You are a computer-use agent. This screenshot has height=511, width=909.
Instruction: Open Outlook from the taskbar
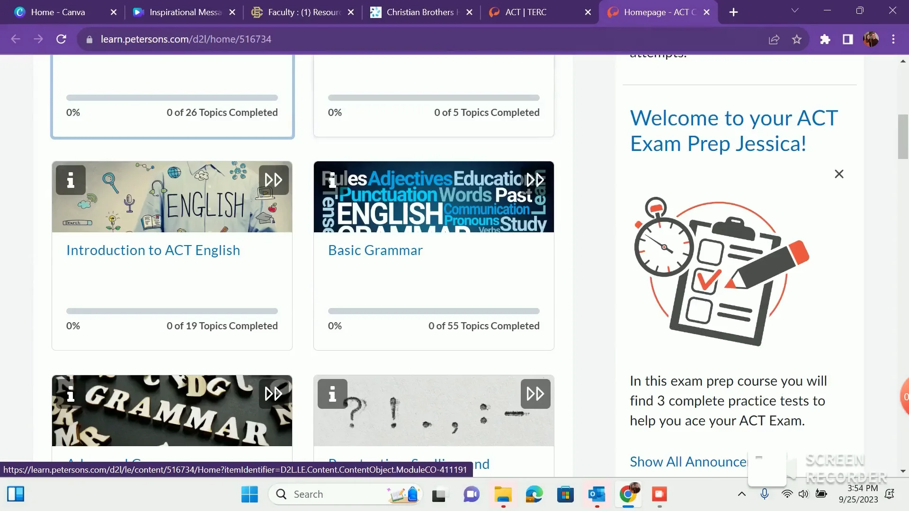pos(597,494)
